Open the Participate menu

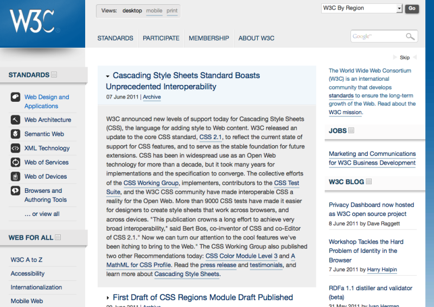point(161,38)
